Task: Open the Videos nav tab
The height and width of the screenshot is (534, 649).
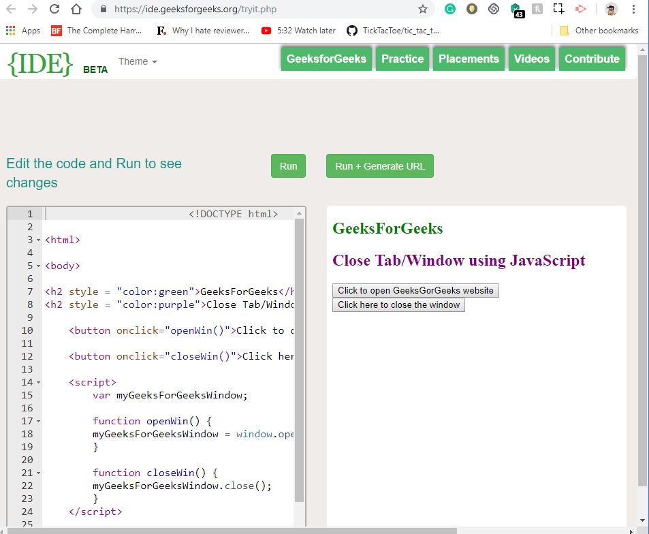Action: coord(531,59)
